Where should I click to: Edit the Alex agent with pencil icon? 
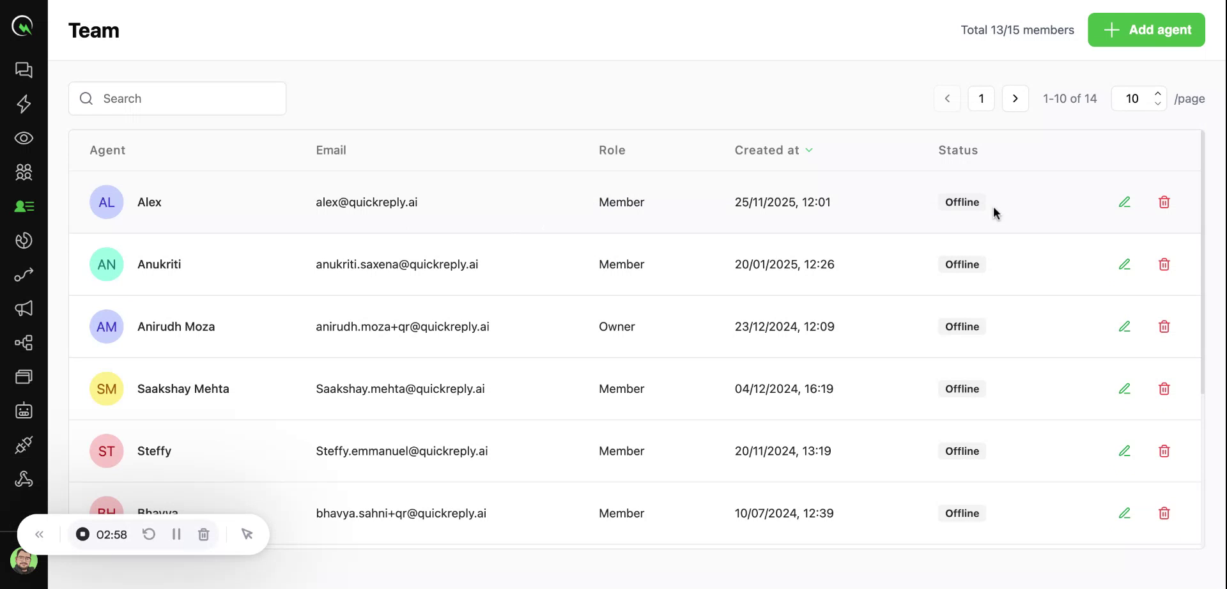(x=1125, y=202)
